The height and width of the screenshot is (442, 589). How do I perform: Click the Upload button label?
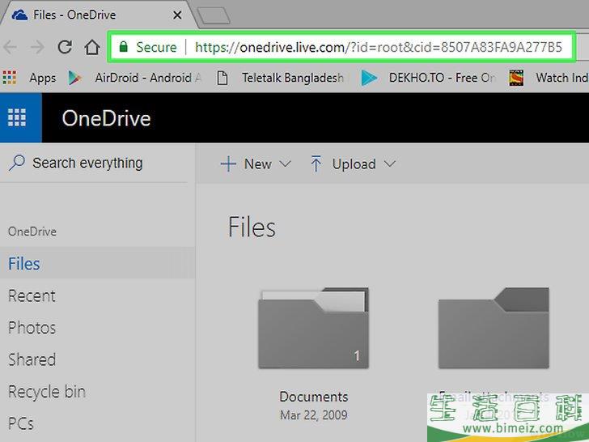pyautogui.click(x=354, y=164)
